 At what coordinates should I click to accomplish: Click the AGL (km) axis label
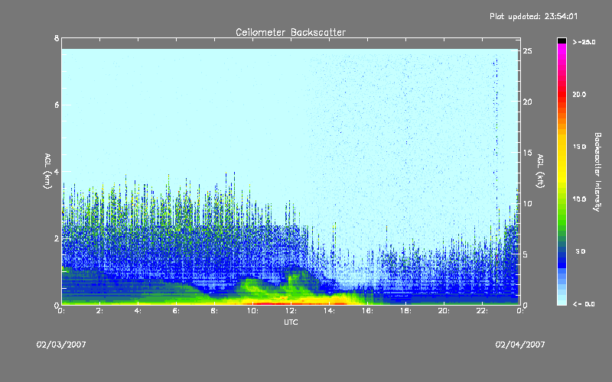coord(47,171)
